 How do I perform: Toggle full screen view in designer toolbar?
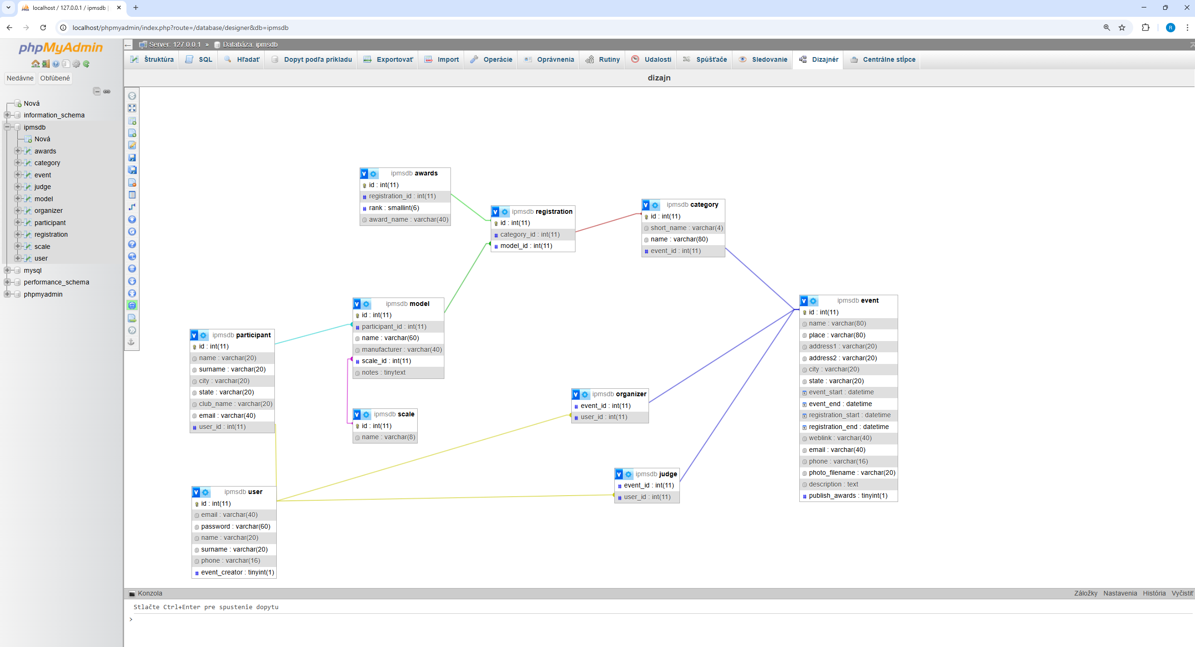(132, 108)
